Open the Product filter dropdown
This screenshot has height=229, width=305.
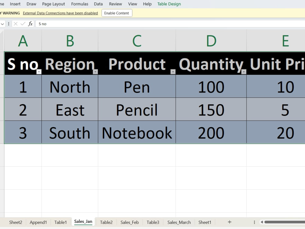click(x=173, y=72)
